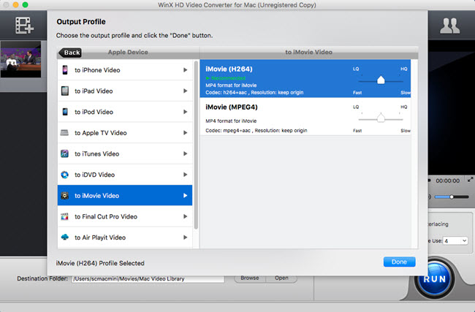The image size is (475, 312).
Task: Click the iPod device icon
Action: click(65, 112)
